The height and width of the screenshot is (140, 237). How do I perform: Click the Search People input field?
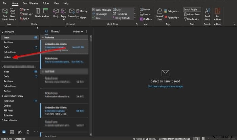point(192,9)
